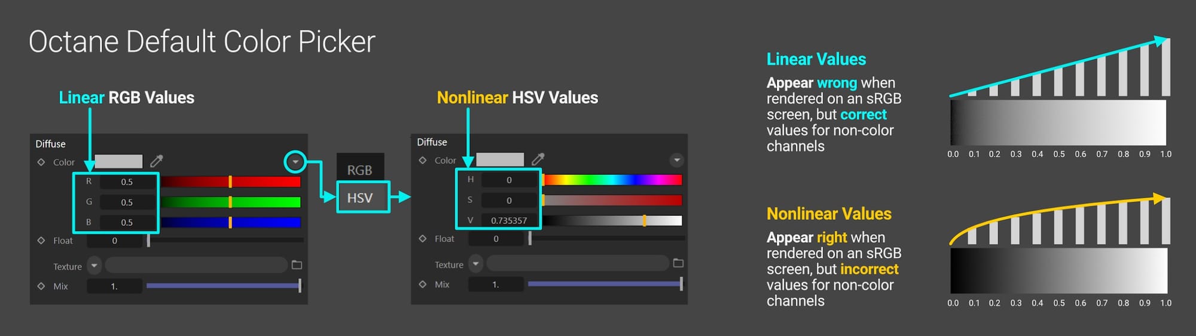Click Float value field in HSV panel

click(496, 239)
